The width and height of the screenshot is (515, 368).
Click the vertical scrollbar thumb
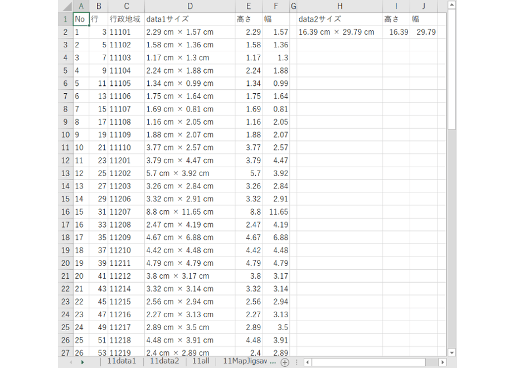tap(451, 69)
